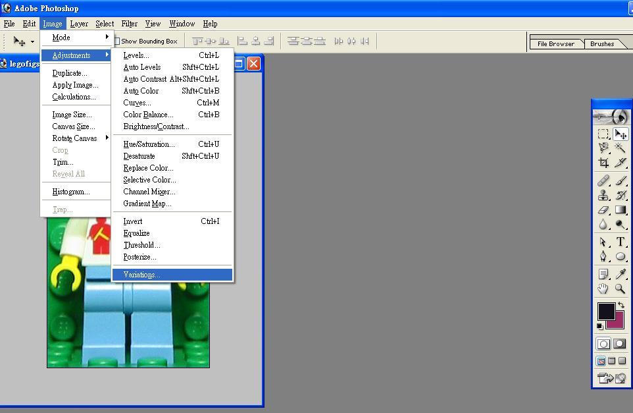Choose Canvas Size menu entry
The height and width of the screenshot is (413, 633).
(x=76, y=126)
